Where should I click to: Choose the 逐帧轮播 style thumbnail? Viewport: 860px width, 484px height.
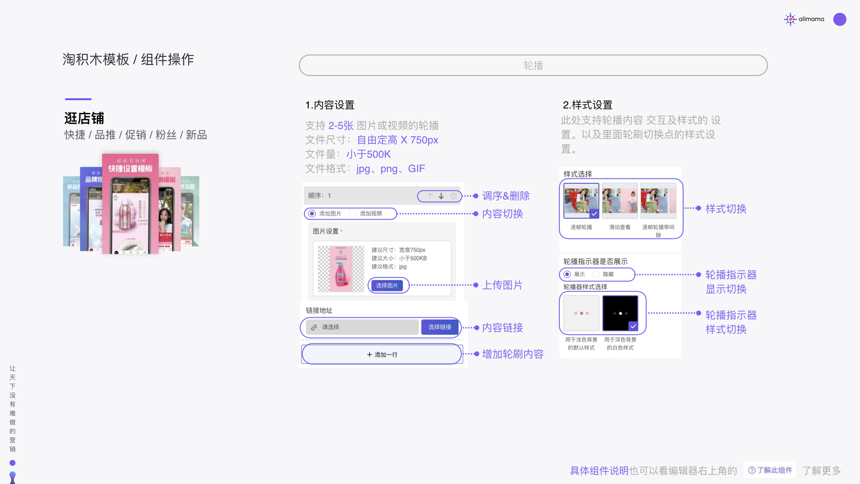(x=581, y=200)
